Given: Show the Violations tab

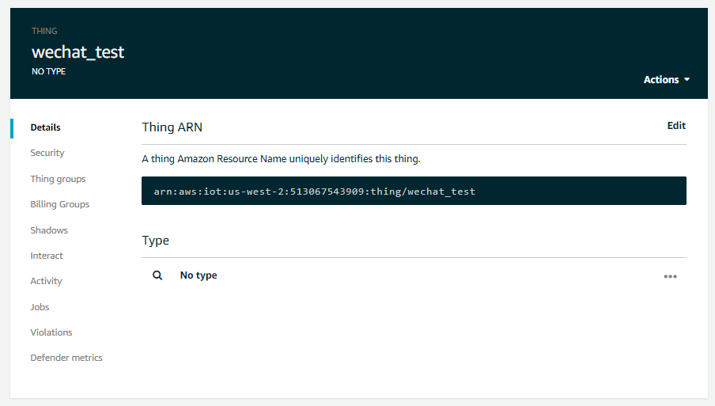Looking at the screenshot, I should click(51, 332).
